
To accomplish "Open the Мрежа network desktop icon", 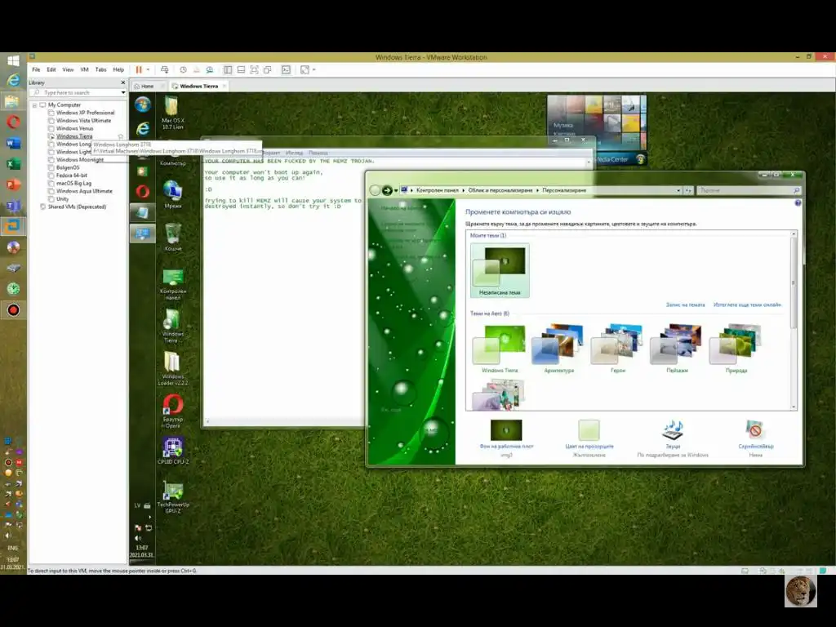I will (x=173, y=194).
